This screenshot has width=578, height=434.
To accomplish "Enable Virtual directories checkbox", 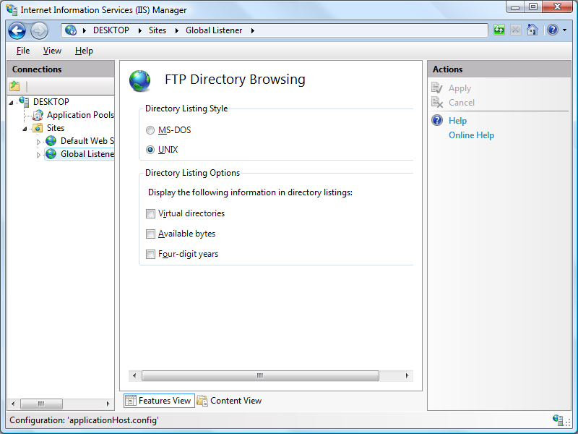I will pyautogui.click(x=150, y=213).
